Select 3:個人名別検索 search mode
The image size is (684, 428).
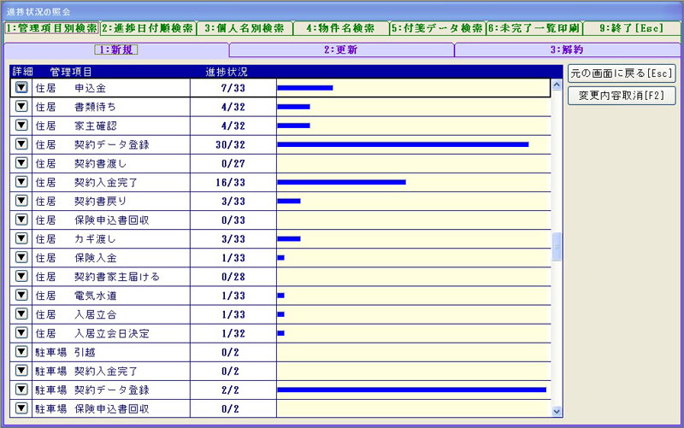coord(245,28)
